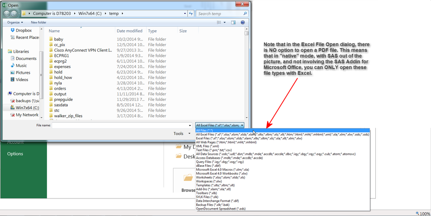The height and width of the screenshot is (216, 431).
Task: Click the expenses folder icon
Action: point(51,66)
